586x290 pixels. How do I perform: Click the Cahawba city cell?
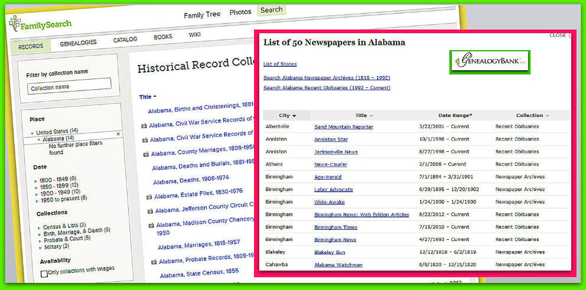pyautogui.click(x=276, y=264)
